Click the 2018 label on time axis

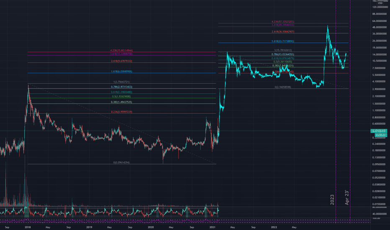(x=28, y=227)
